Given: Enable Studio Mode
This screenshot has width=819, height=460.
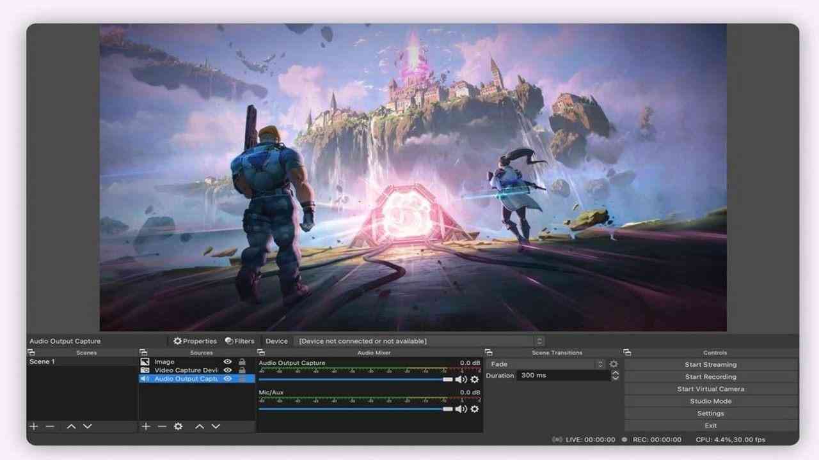Looking at the screenshot, I should coord(710,401).
